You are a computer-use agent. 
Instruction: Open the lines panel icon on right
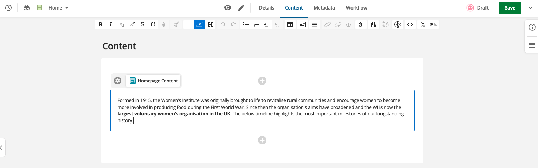pos(532,45)
